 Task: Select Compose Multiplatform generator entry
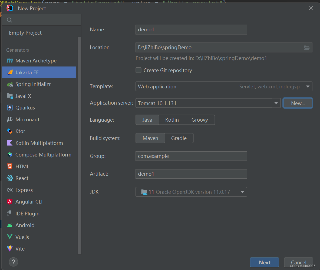click(x=39, y=155)
